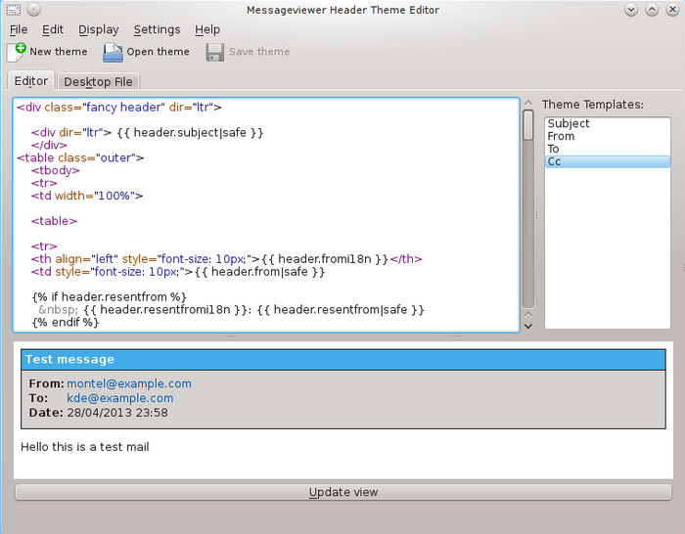685x534 pixels.
Task: Select the Editor tab
Action: 30,81
